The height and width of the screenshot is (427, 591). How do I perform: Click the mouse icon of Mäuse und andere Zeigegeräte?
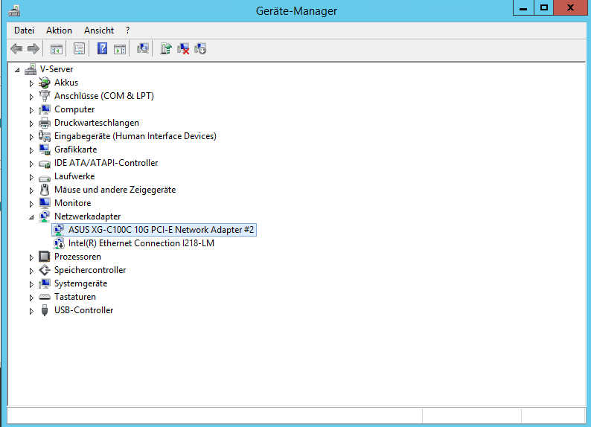point(45,190)
